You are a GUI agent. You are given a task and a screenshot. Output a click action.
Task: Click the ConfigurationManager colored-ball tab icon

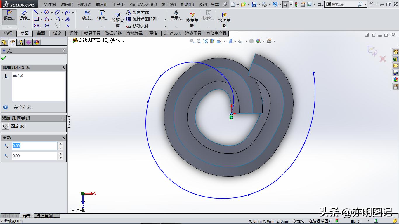[x=36, y=42]
